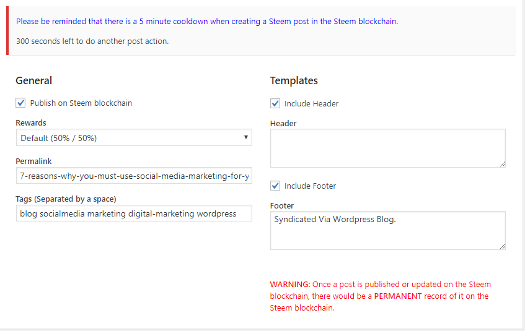
Task: Focus the Tags input field
Action: point(134,213)
